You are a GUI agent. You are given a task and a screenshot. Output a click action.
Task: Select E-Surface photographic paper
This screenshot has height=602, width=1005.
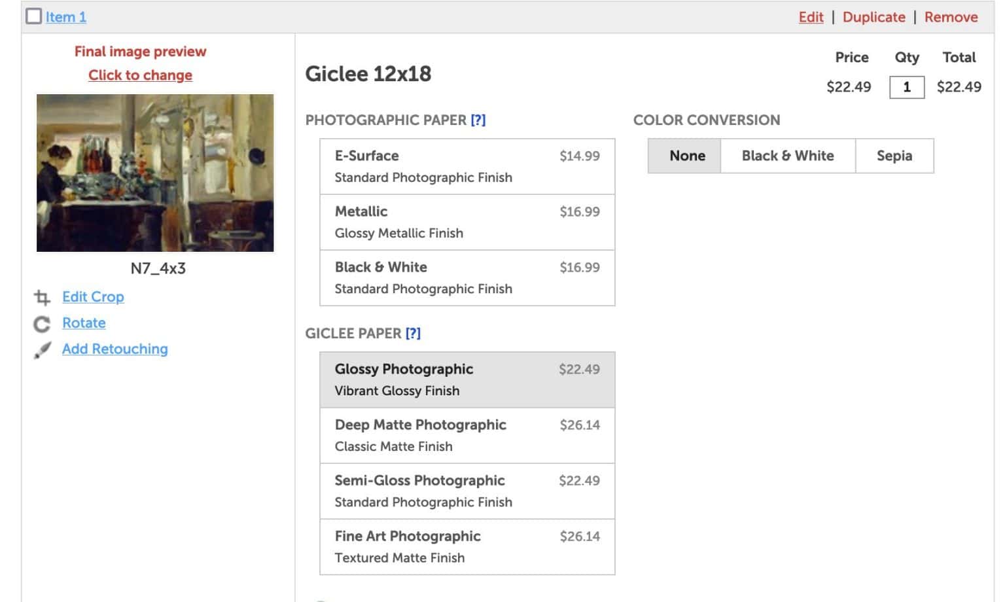467,166
